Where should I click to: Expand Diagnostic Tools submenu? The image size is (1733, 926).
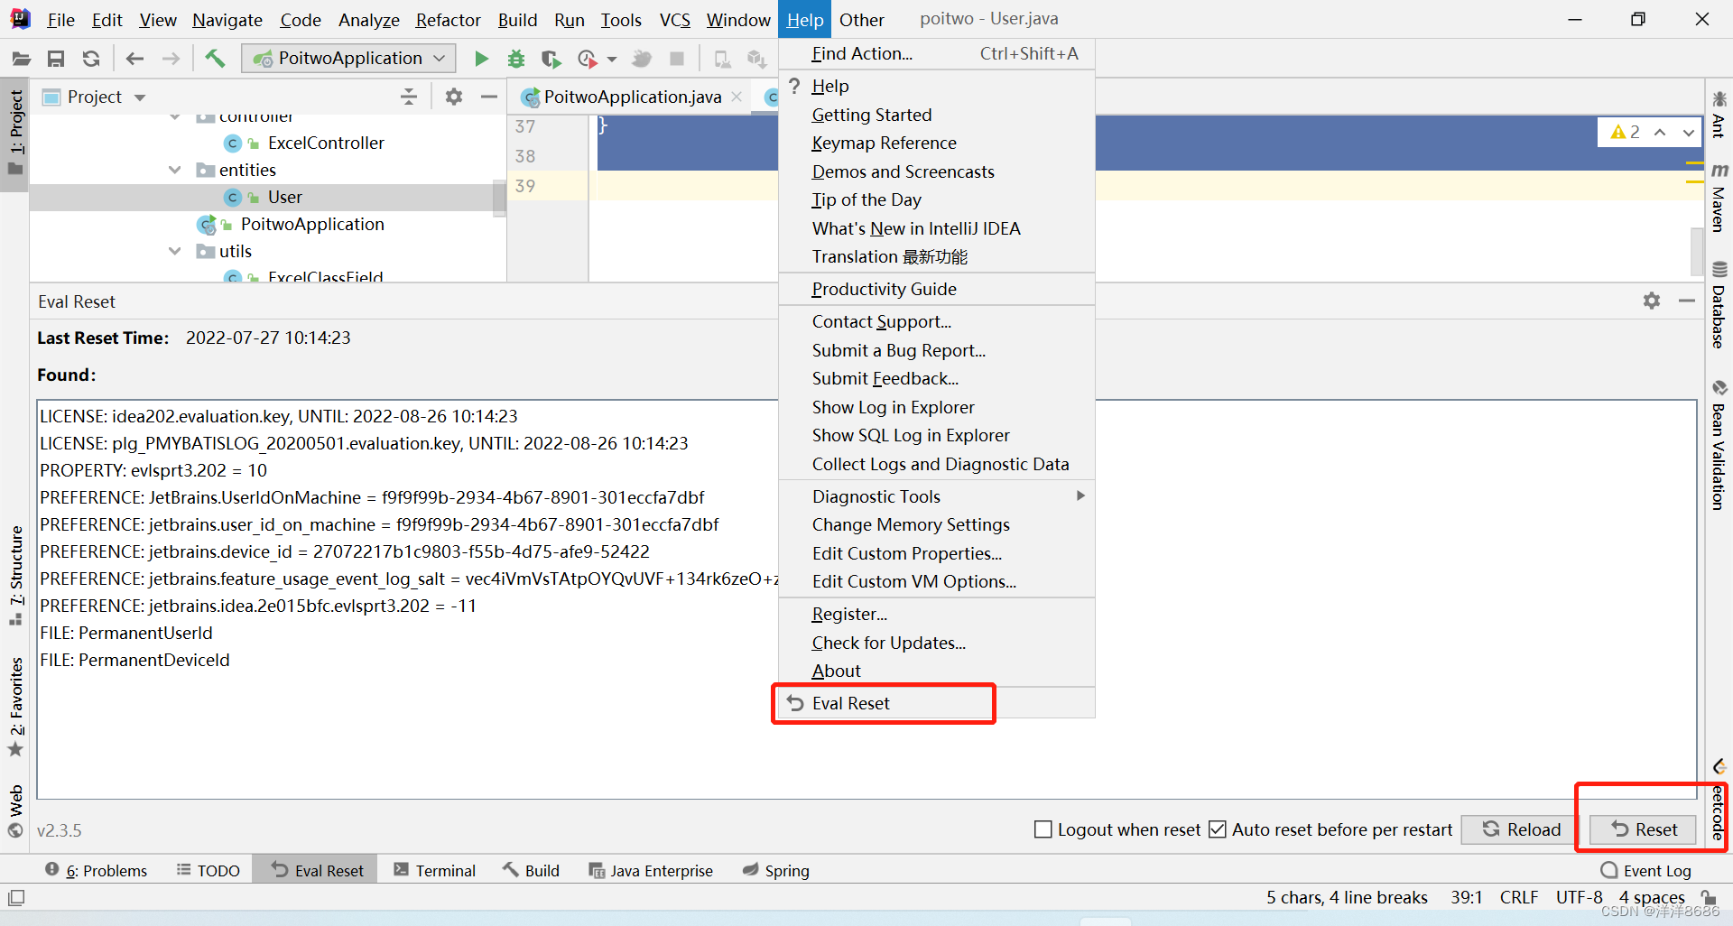937,496
